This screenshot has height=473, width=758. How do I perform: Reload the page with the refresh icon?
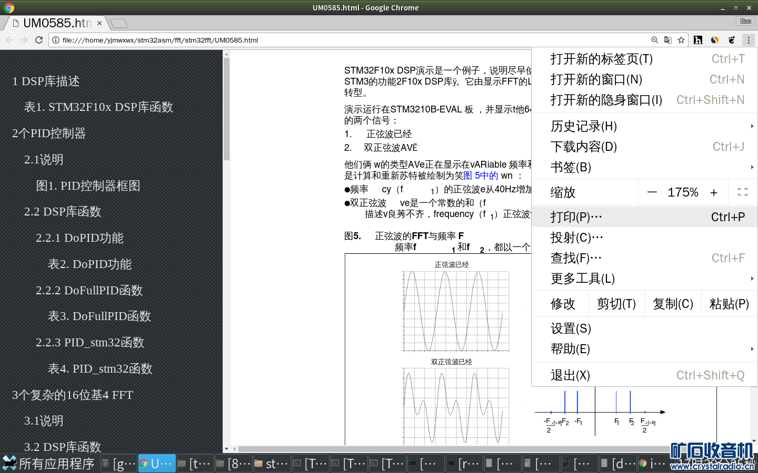click(x=39, y=40)
